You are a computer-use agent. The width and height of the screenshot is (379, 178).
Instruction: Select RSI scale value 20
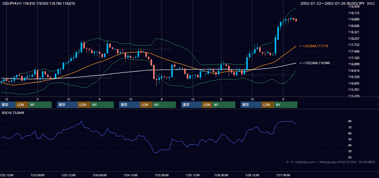point(350,157)
